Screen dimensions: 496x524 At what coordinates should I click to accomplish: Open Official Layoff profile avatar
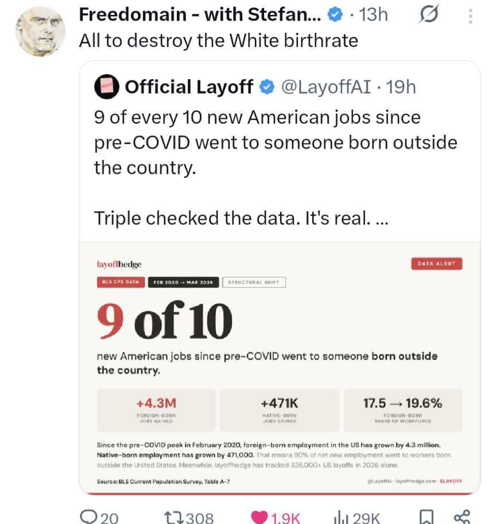pos(106,87)
